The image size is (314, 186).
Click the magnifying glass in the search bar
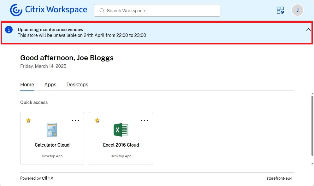click(102, 10)
